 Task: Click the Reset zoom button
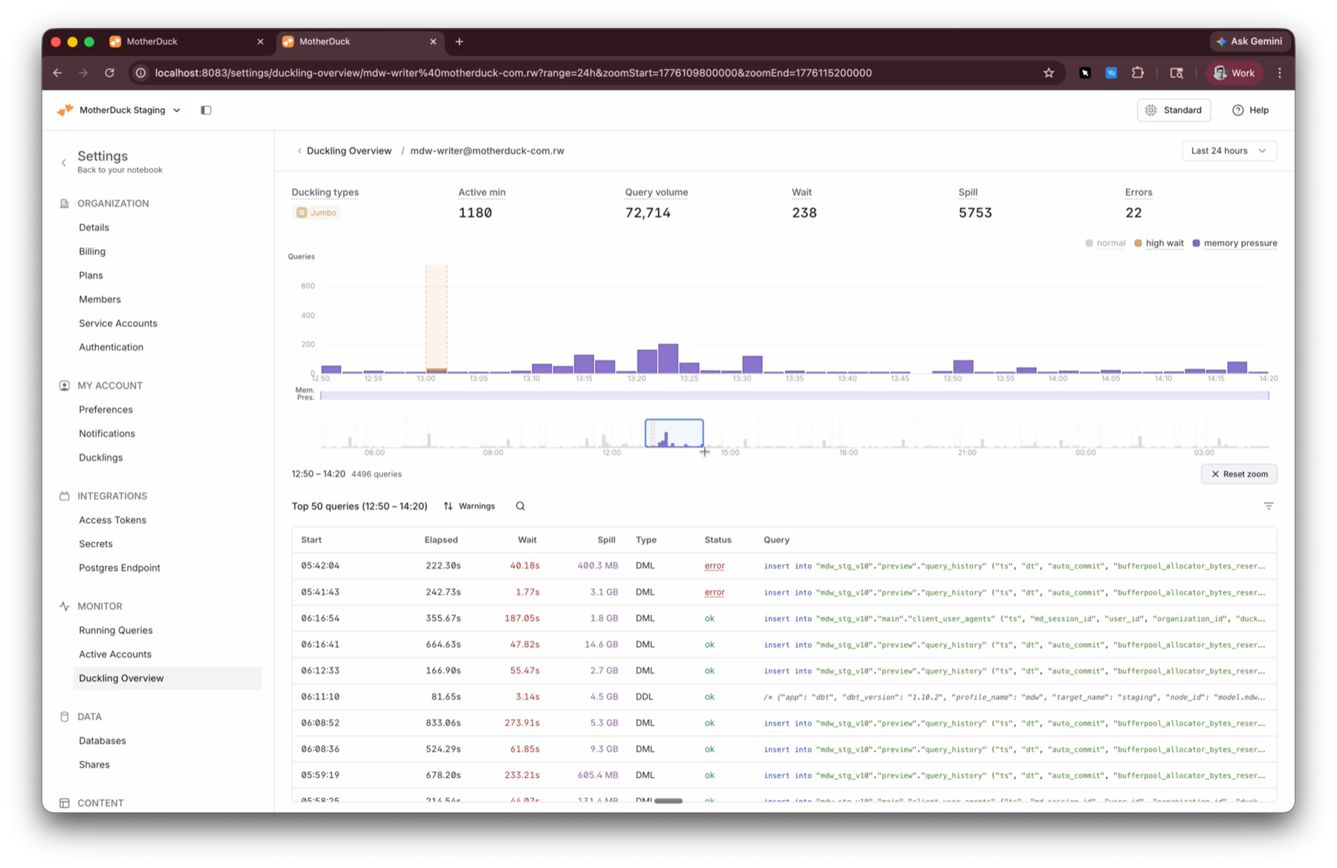pyautogui.click(x=1239, y=474)
